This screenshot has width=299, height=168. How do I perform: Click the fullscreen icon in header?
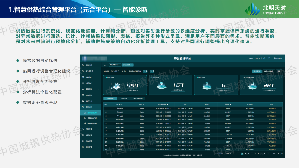269,58
